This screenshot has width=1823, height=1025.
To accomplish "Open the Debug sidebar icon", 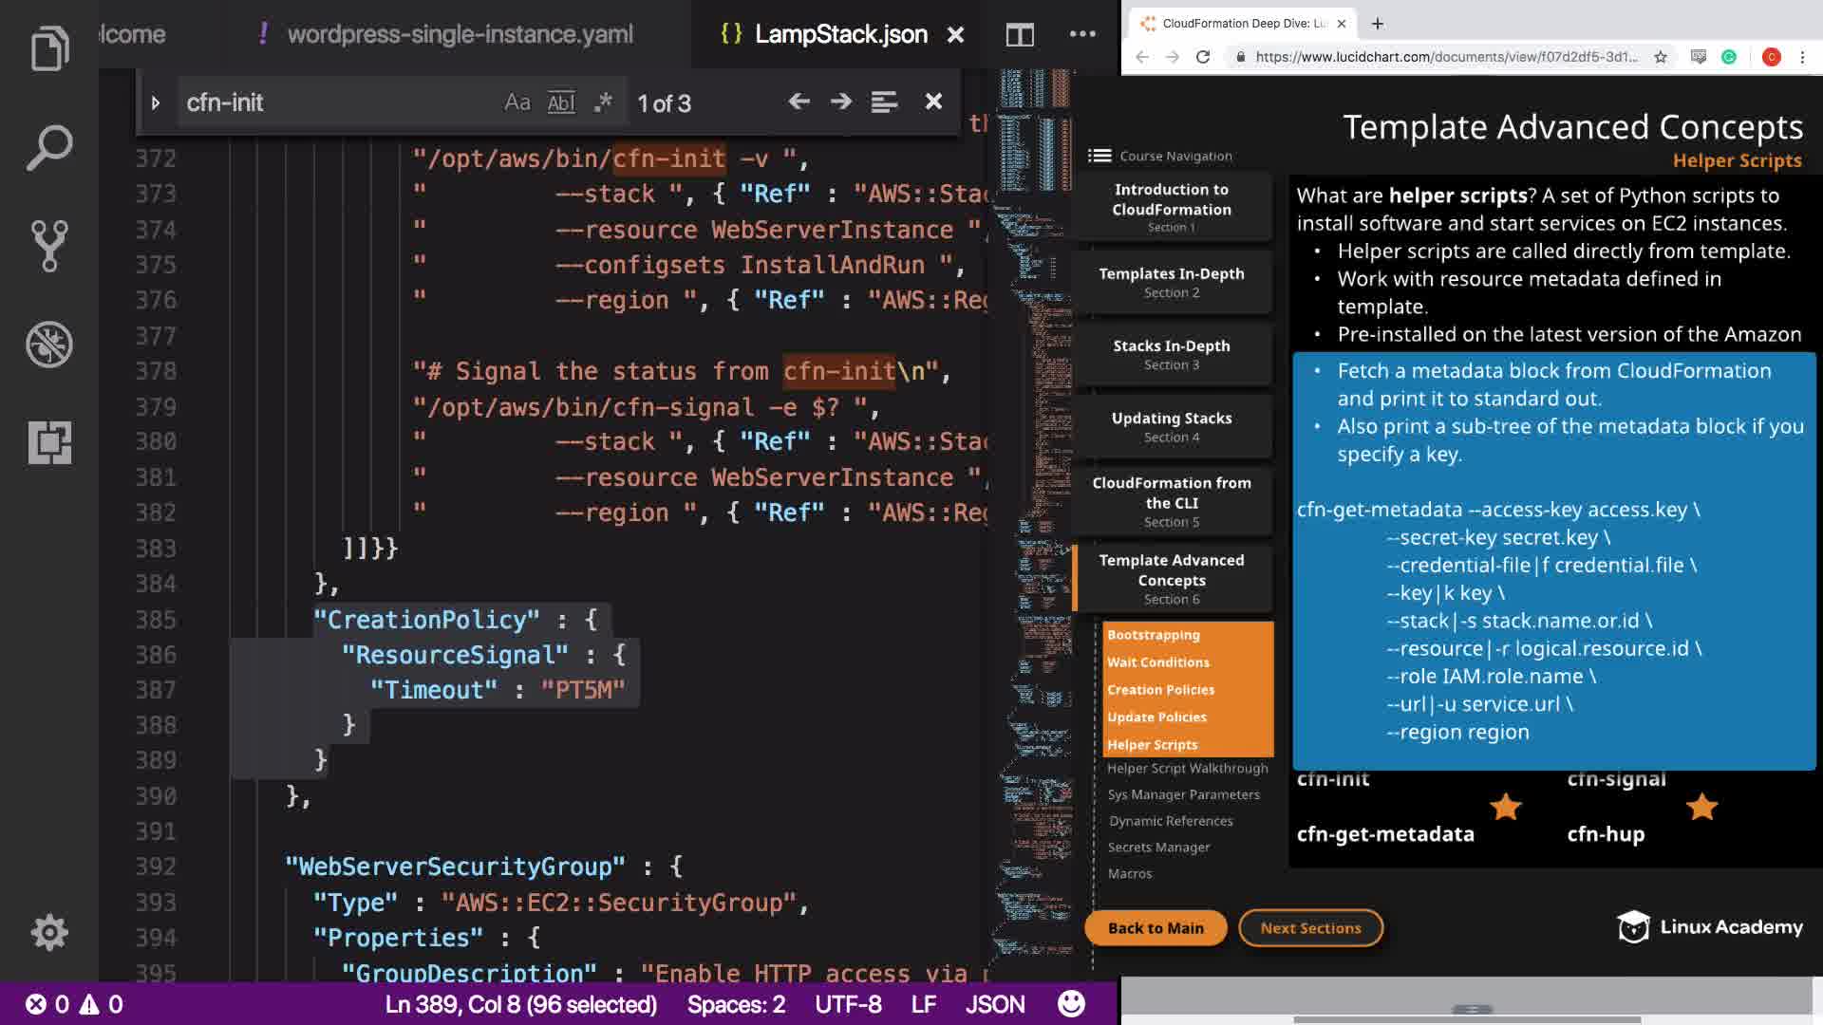I will (x=49, y=345).
